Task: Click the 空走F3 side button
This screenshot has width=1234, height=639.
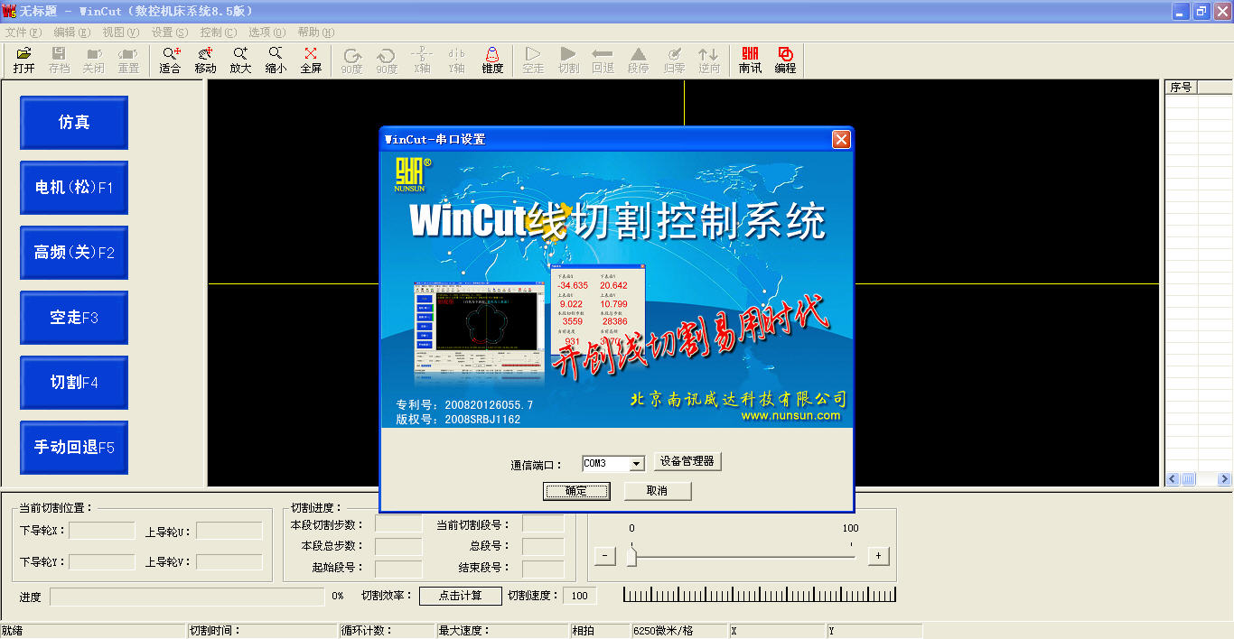Action: pos(74,318)
